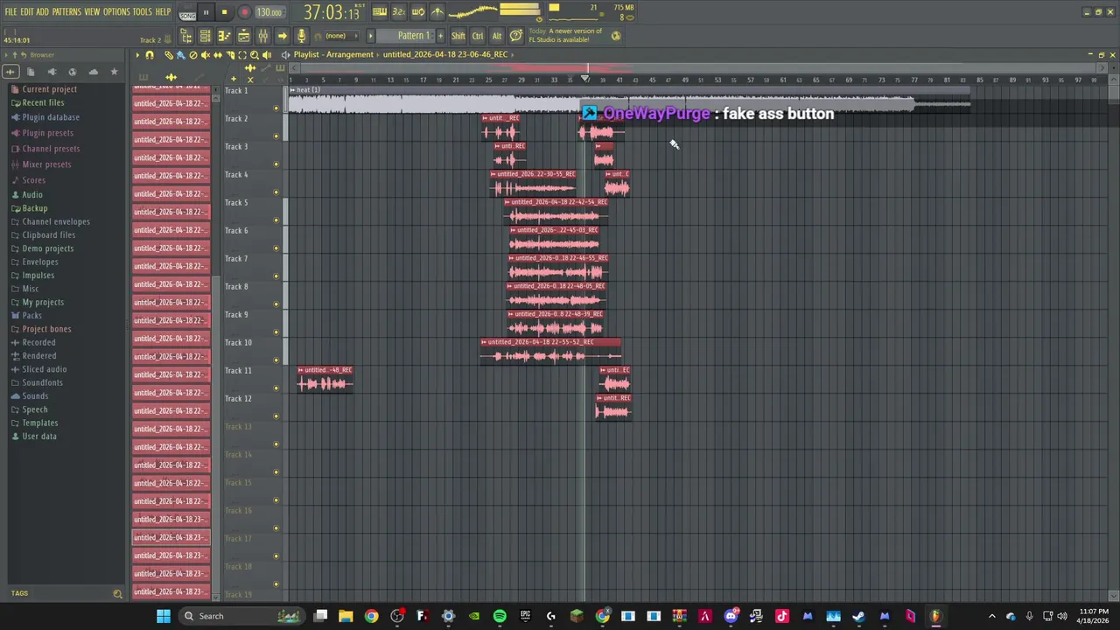
Task: Show hidden system tray icons
Action: 991,616
